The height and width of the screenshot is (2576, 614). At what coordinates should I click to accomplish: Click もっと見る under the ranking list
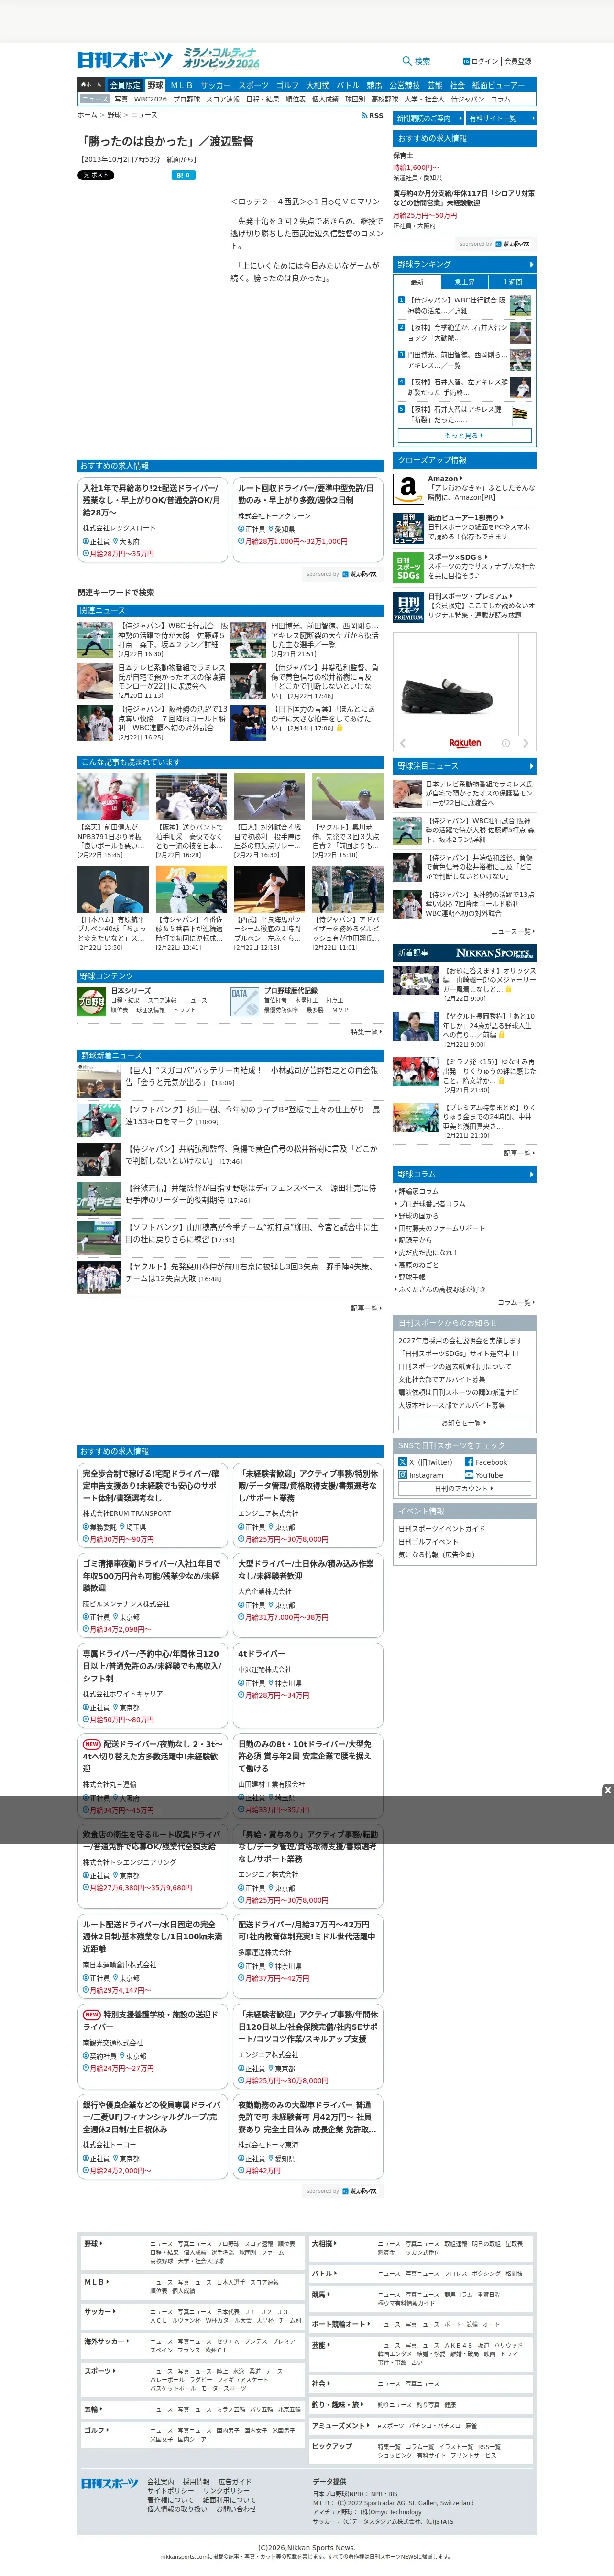point(464,436)
